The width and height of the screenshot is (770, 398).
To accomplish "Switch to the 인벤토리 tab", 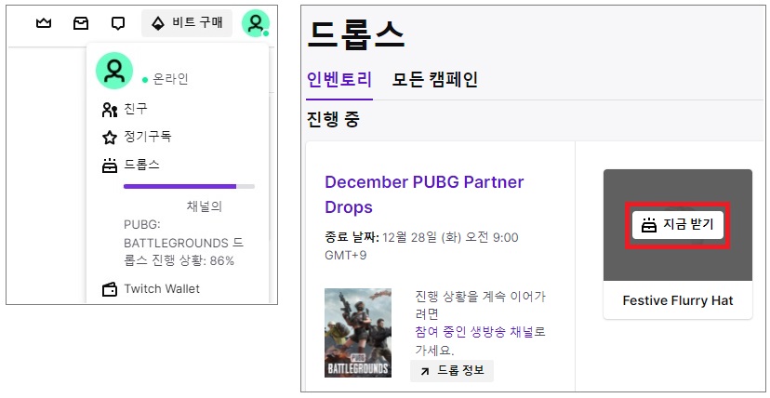I will [339, 79].
